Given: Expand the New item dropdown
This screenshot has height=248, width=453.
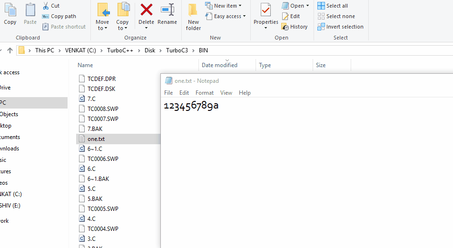Looking at the screenshot, I should [224, 6].
